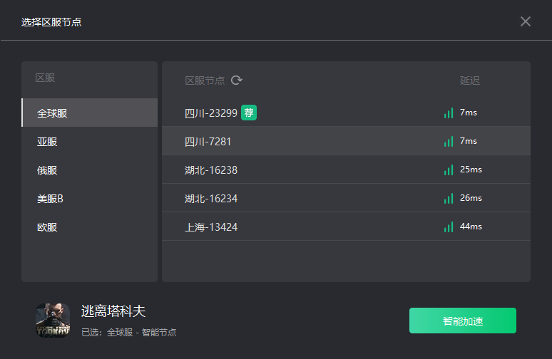Click the refresh icon beside 区服节点
552x359 pixels.
pos(237,80)
